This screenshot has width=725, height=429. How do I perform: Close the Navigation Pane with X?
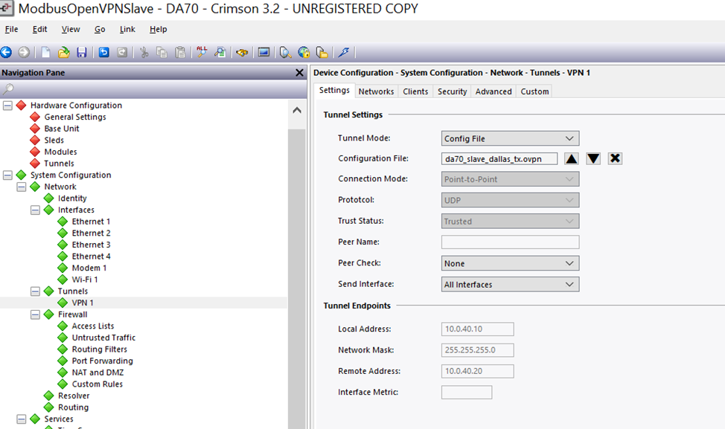click(x=299, y=73)
